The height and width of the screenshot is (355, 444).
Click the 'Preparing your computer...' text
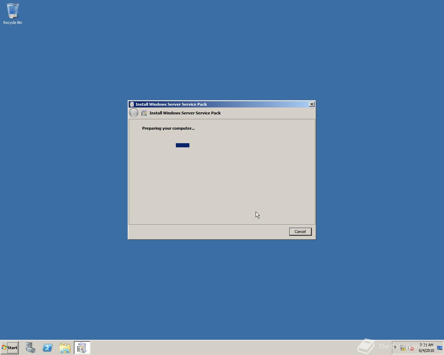(x=168, y=128)
